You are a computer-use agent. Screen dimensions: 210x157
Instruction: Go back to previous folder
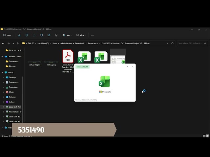tap(3, 44)
